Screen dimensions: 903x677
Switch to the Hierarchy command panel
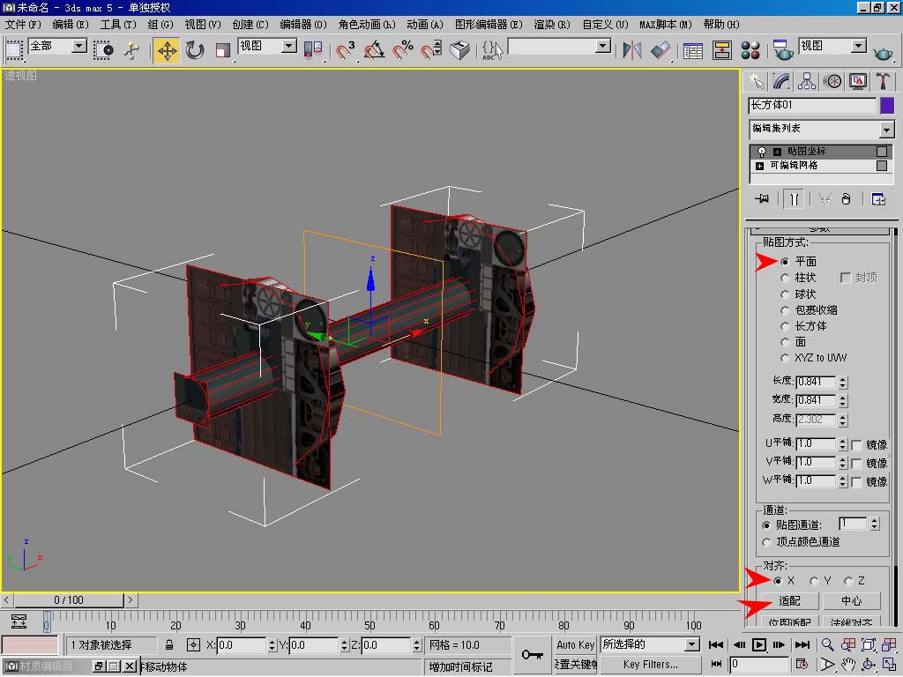(x=807, y=81)
